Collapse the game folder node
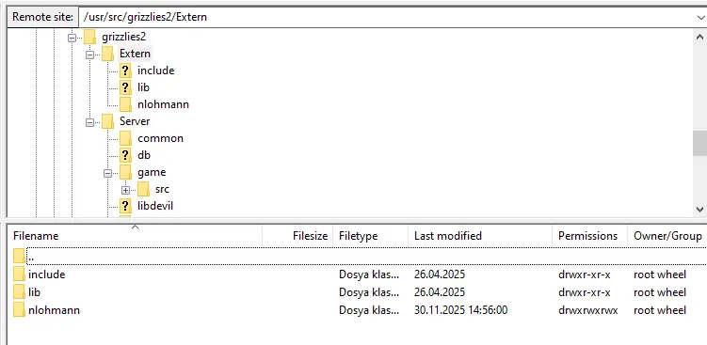 pos(107,173)
